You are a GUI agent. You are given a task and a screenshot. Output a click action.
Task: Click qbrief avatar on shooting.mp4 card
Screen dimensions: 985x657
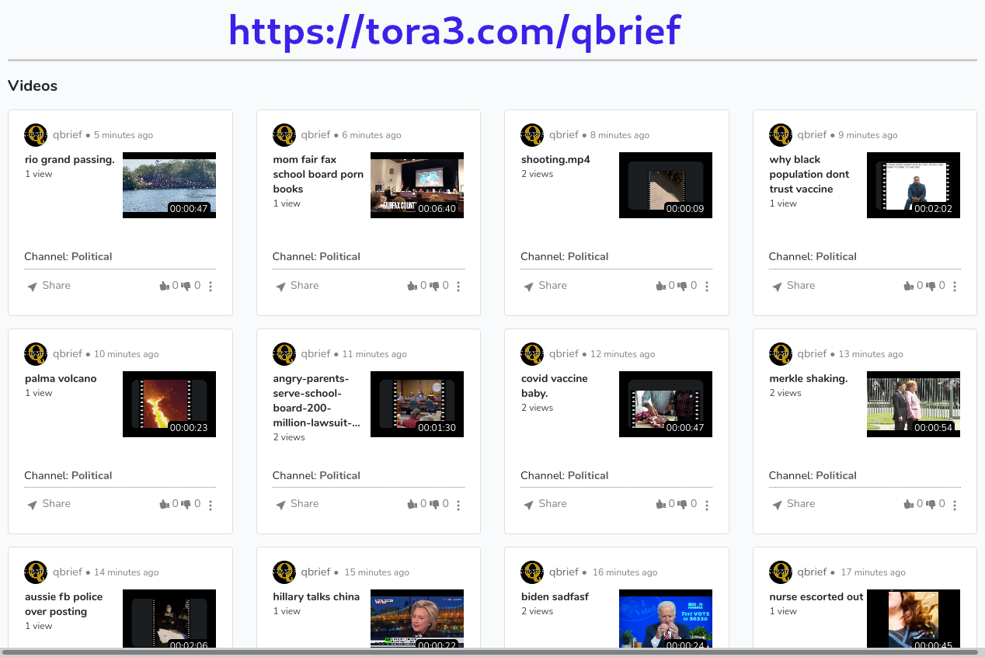pos(532,135)
